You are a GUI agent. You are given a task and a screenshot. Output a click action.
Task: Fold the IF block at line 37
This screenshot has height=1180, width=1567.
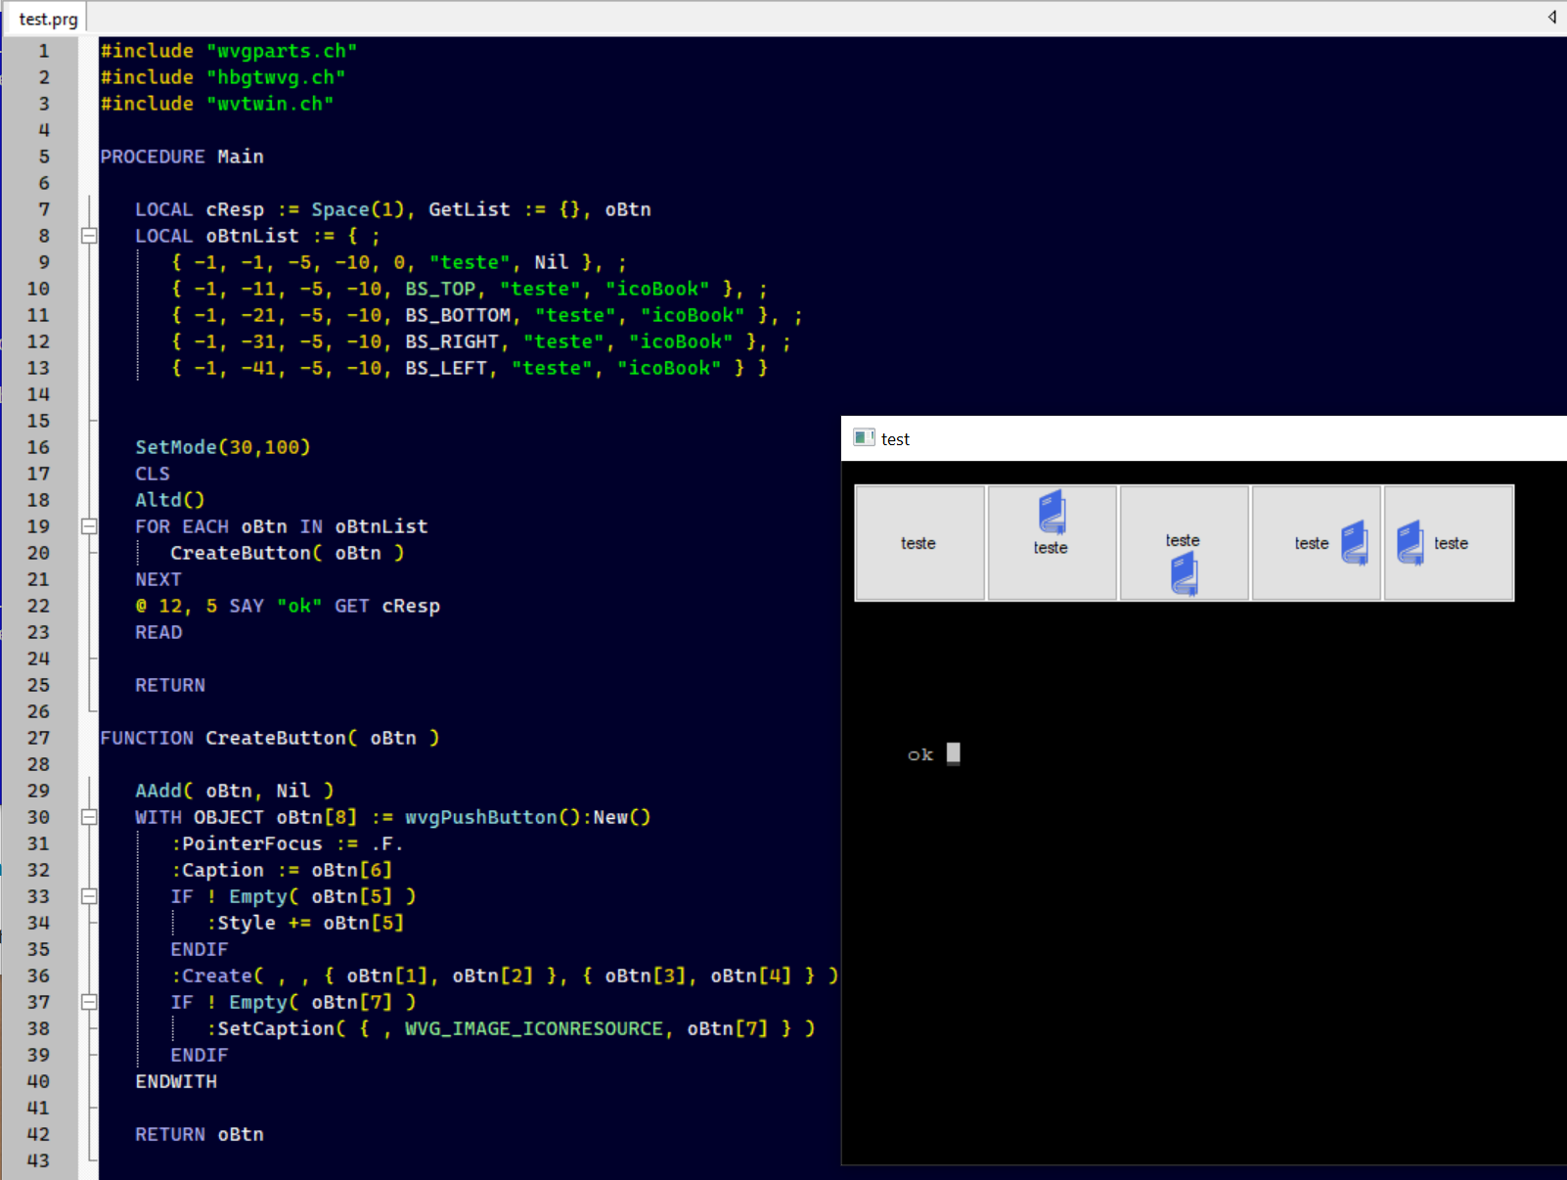89,1002
